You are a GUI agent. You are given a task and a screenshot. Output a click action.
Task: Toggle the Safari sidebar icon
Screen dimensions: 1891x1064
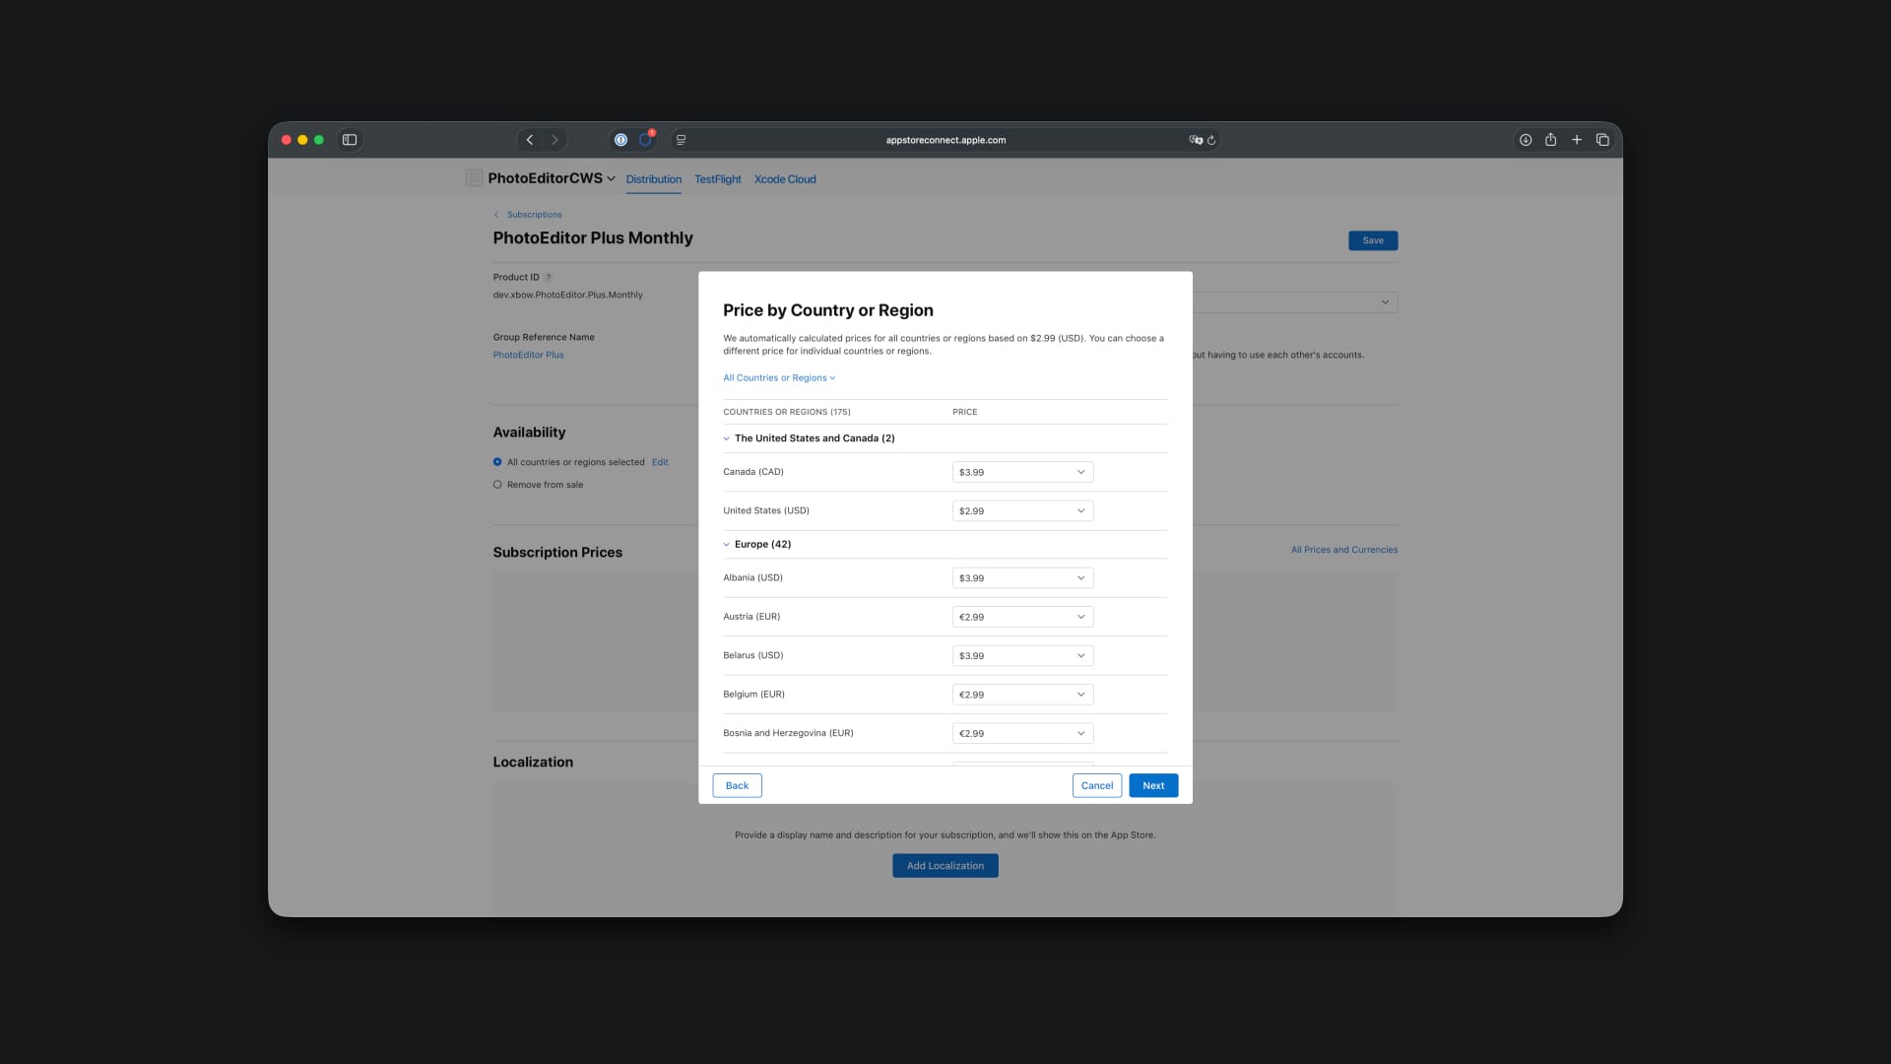[x=350, y=140]
